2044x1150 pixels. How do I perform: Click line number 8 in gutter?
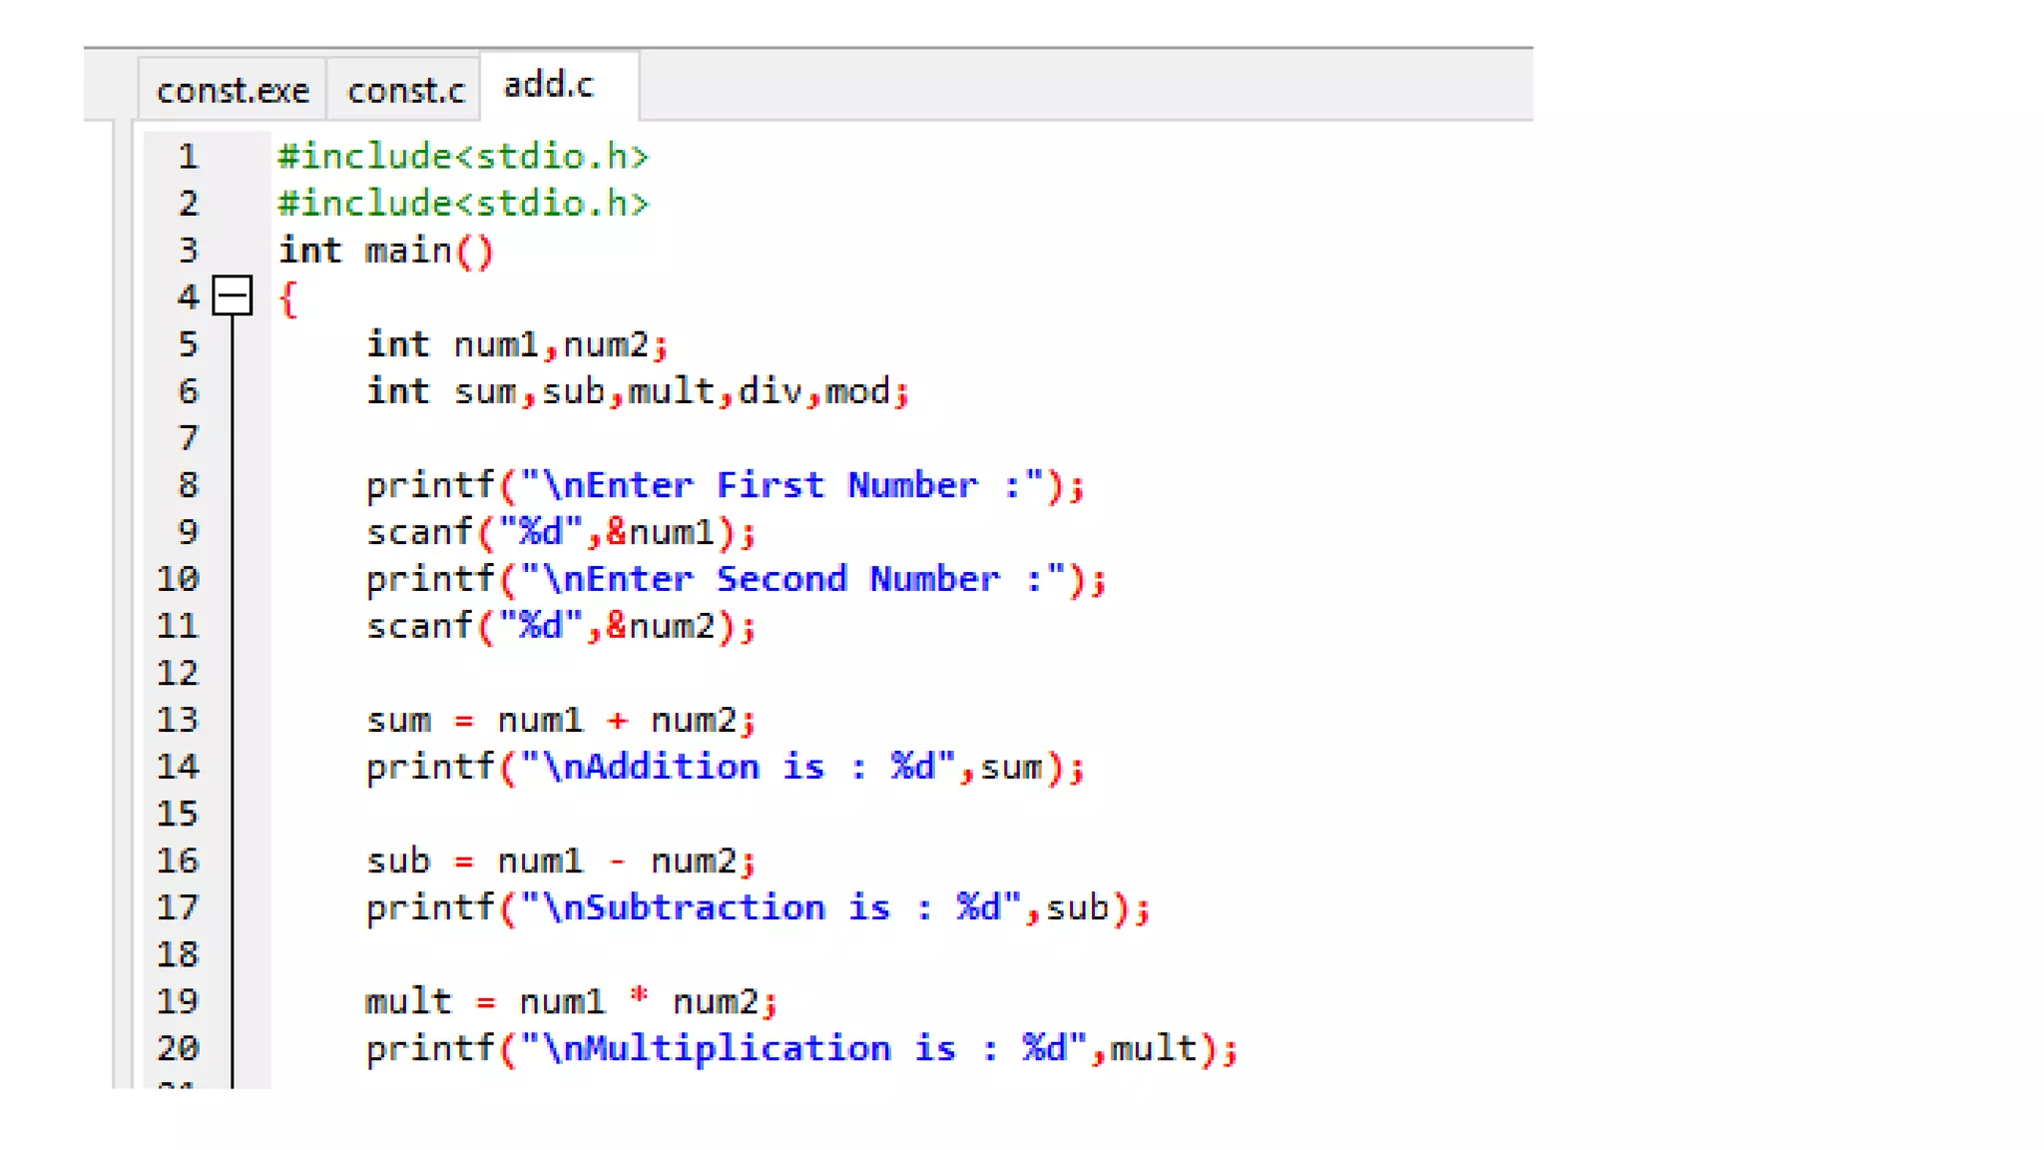coord(188,485)
